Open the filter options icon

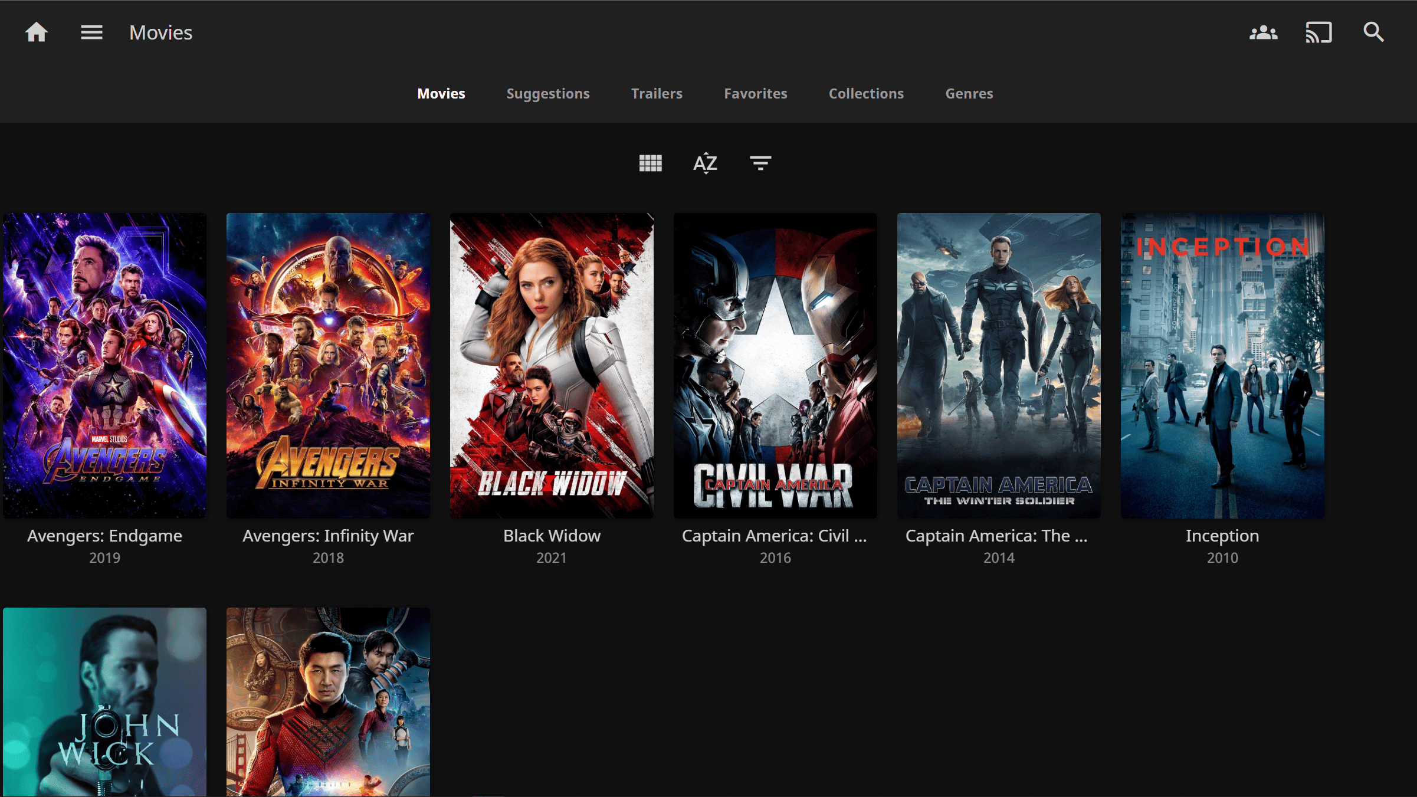(x=760, y=163)
